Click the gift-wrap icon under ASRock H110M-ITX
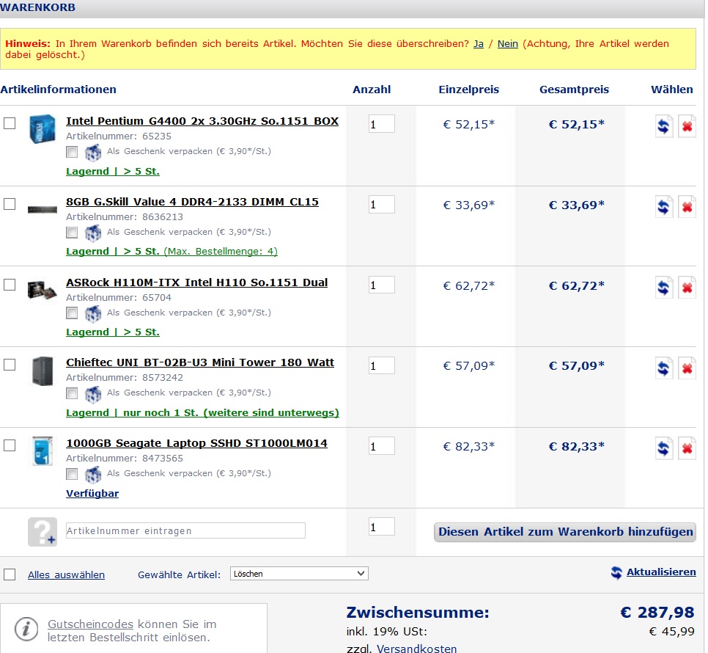Image resolution: width=708 pixels, height=653 pixels. [93, 313]
